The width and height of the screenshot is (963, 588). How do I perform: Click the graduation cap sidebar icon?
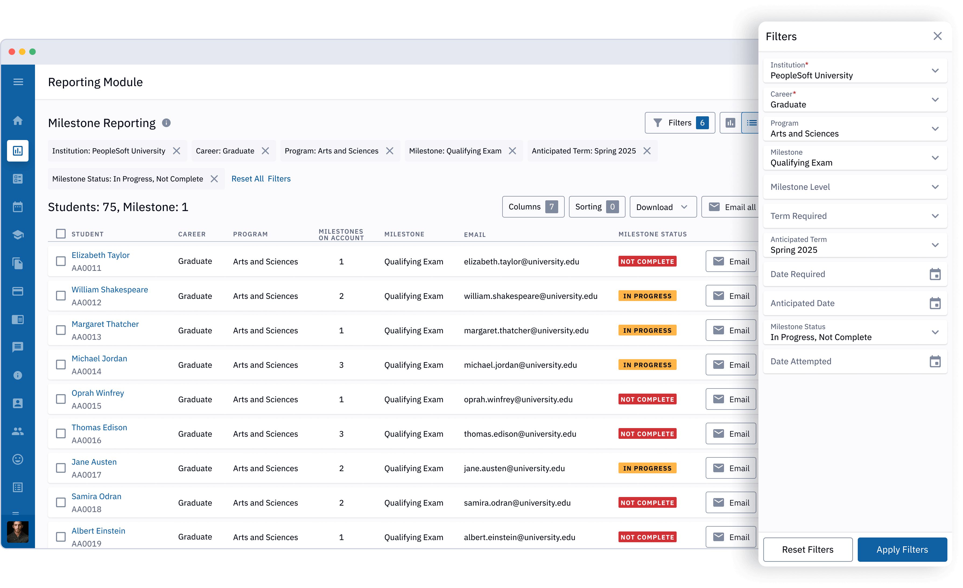pyautogui.click(x=18, y=234)
